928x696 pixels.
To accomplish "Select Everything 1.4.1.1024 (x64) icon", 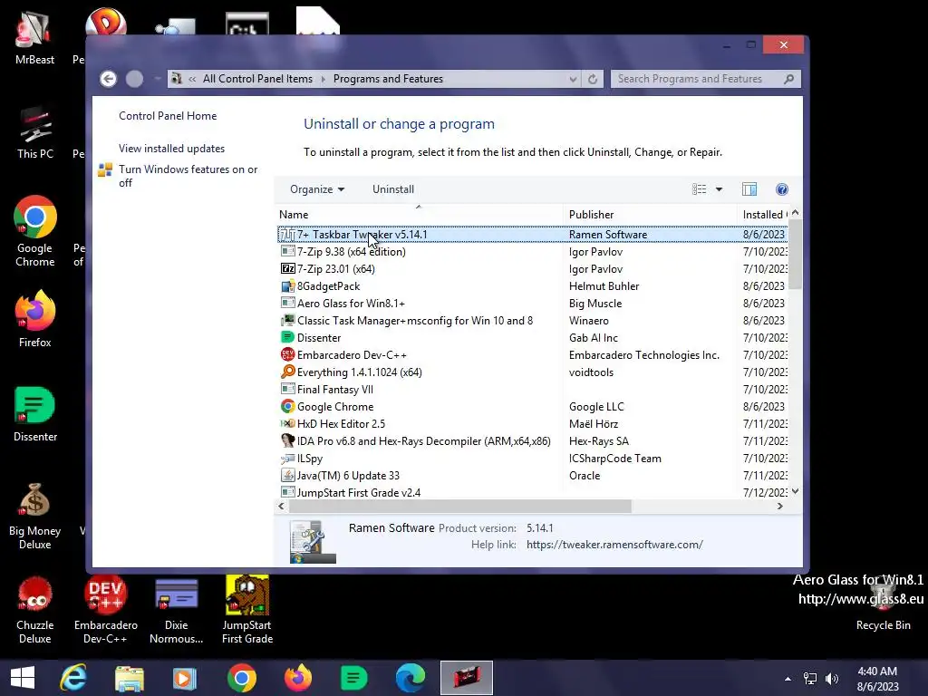I will click(287, 372).
